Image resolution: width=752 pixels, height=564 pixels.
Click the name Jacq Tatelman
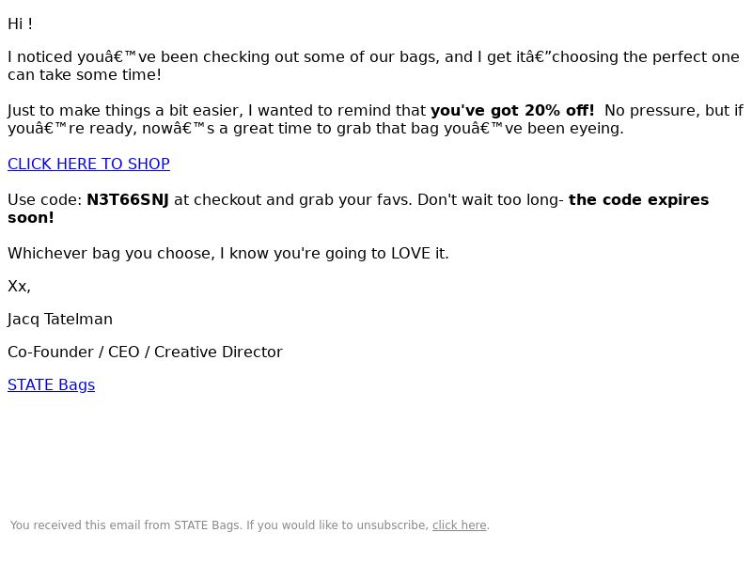coord(60,320)
